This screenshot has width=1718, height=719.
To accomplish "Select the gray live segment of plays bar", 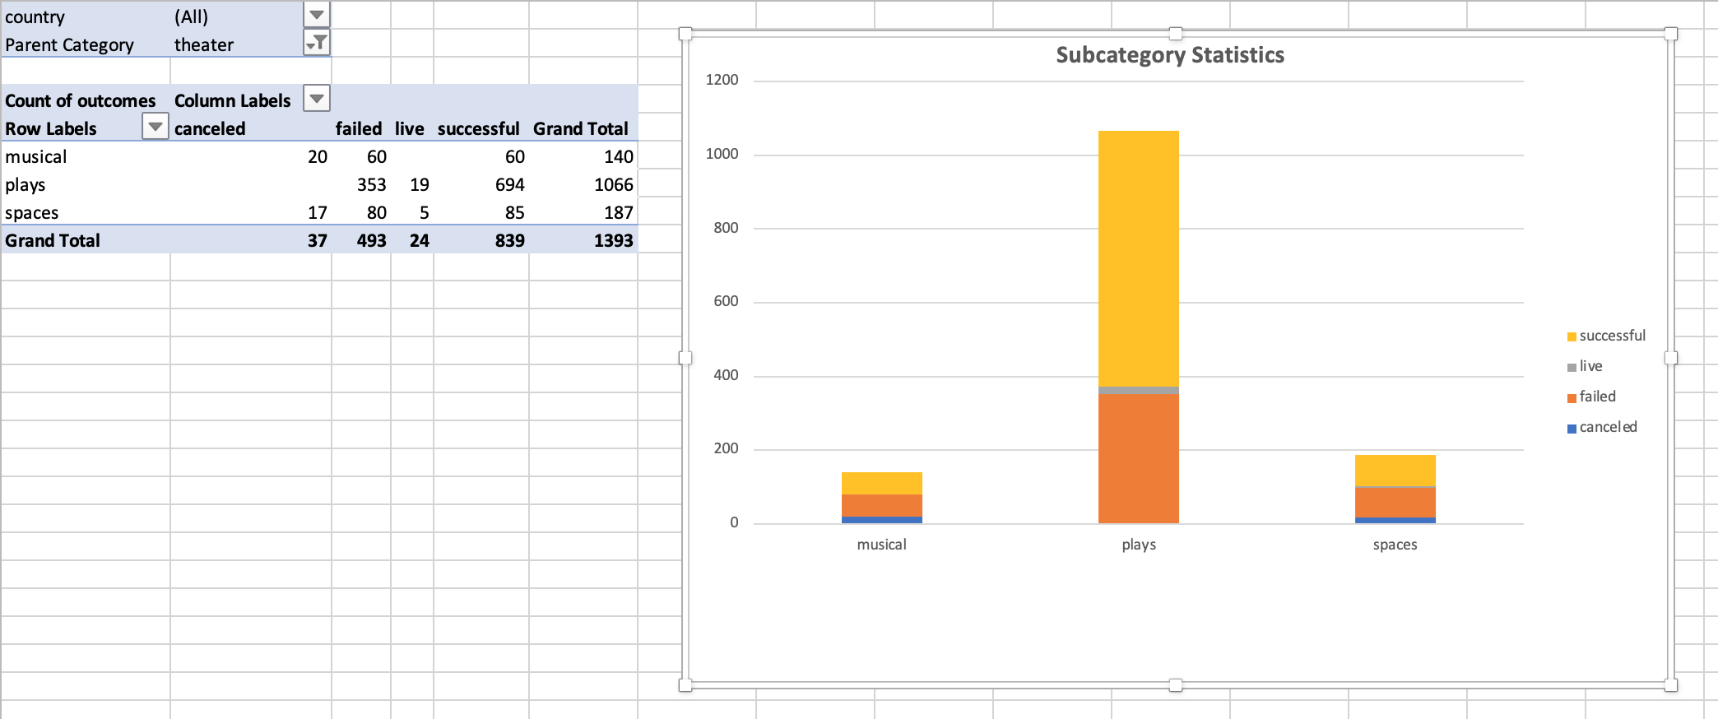I will 1139,390.
